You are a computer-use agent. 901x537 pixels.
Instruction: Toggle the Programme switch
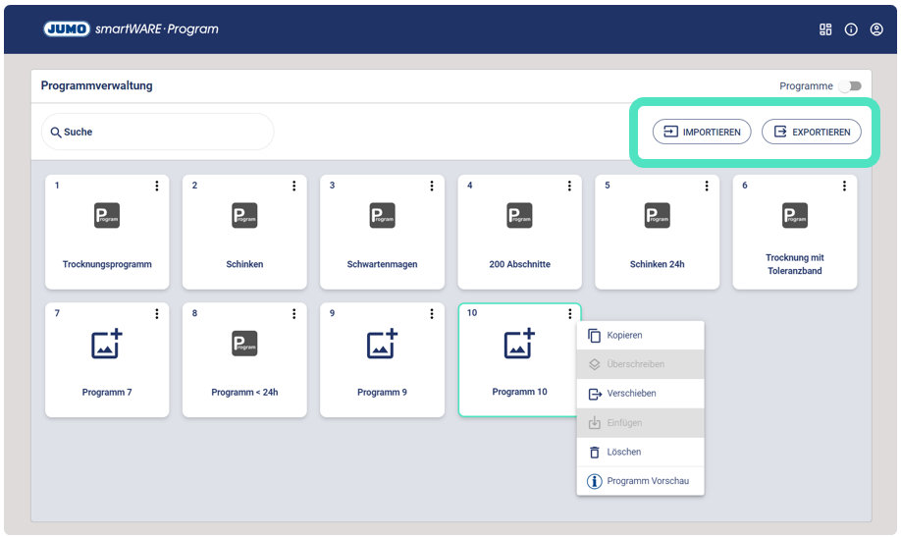849,86
